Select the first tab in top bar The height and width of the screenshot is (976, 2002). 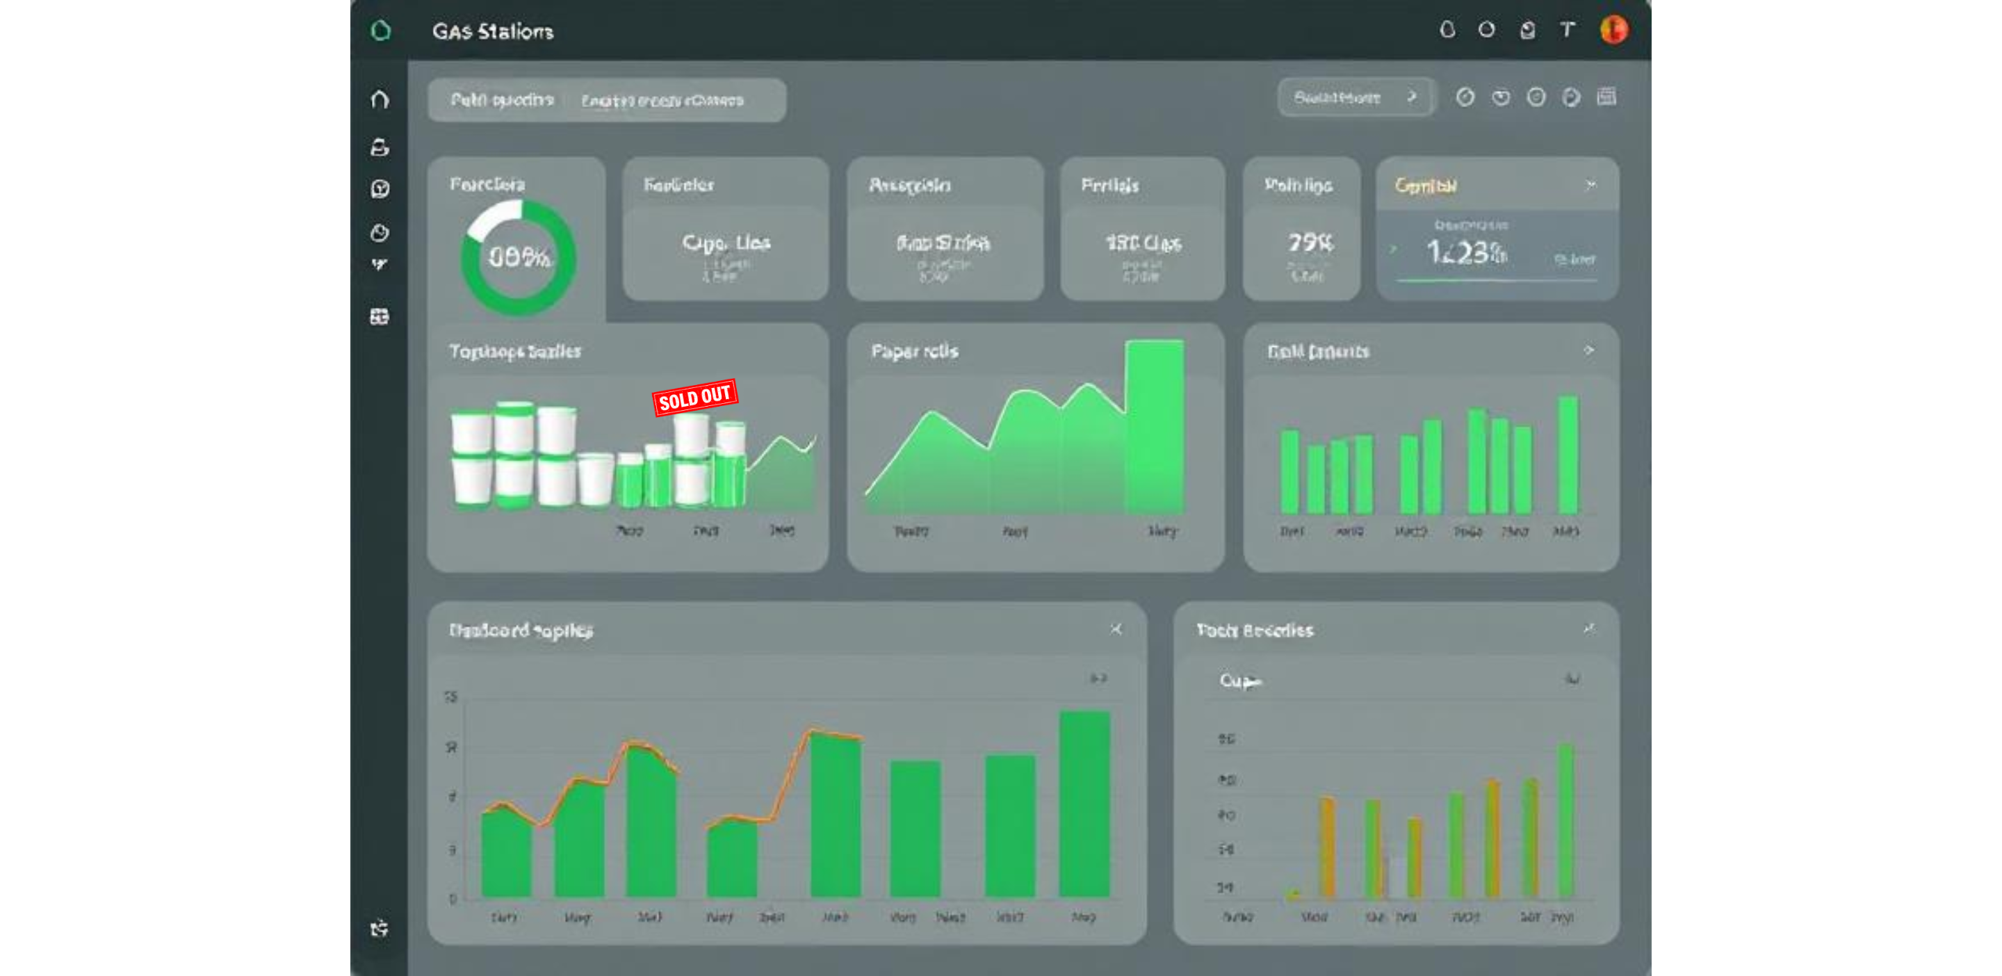[x=502, y=100]
